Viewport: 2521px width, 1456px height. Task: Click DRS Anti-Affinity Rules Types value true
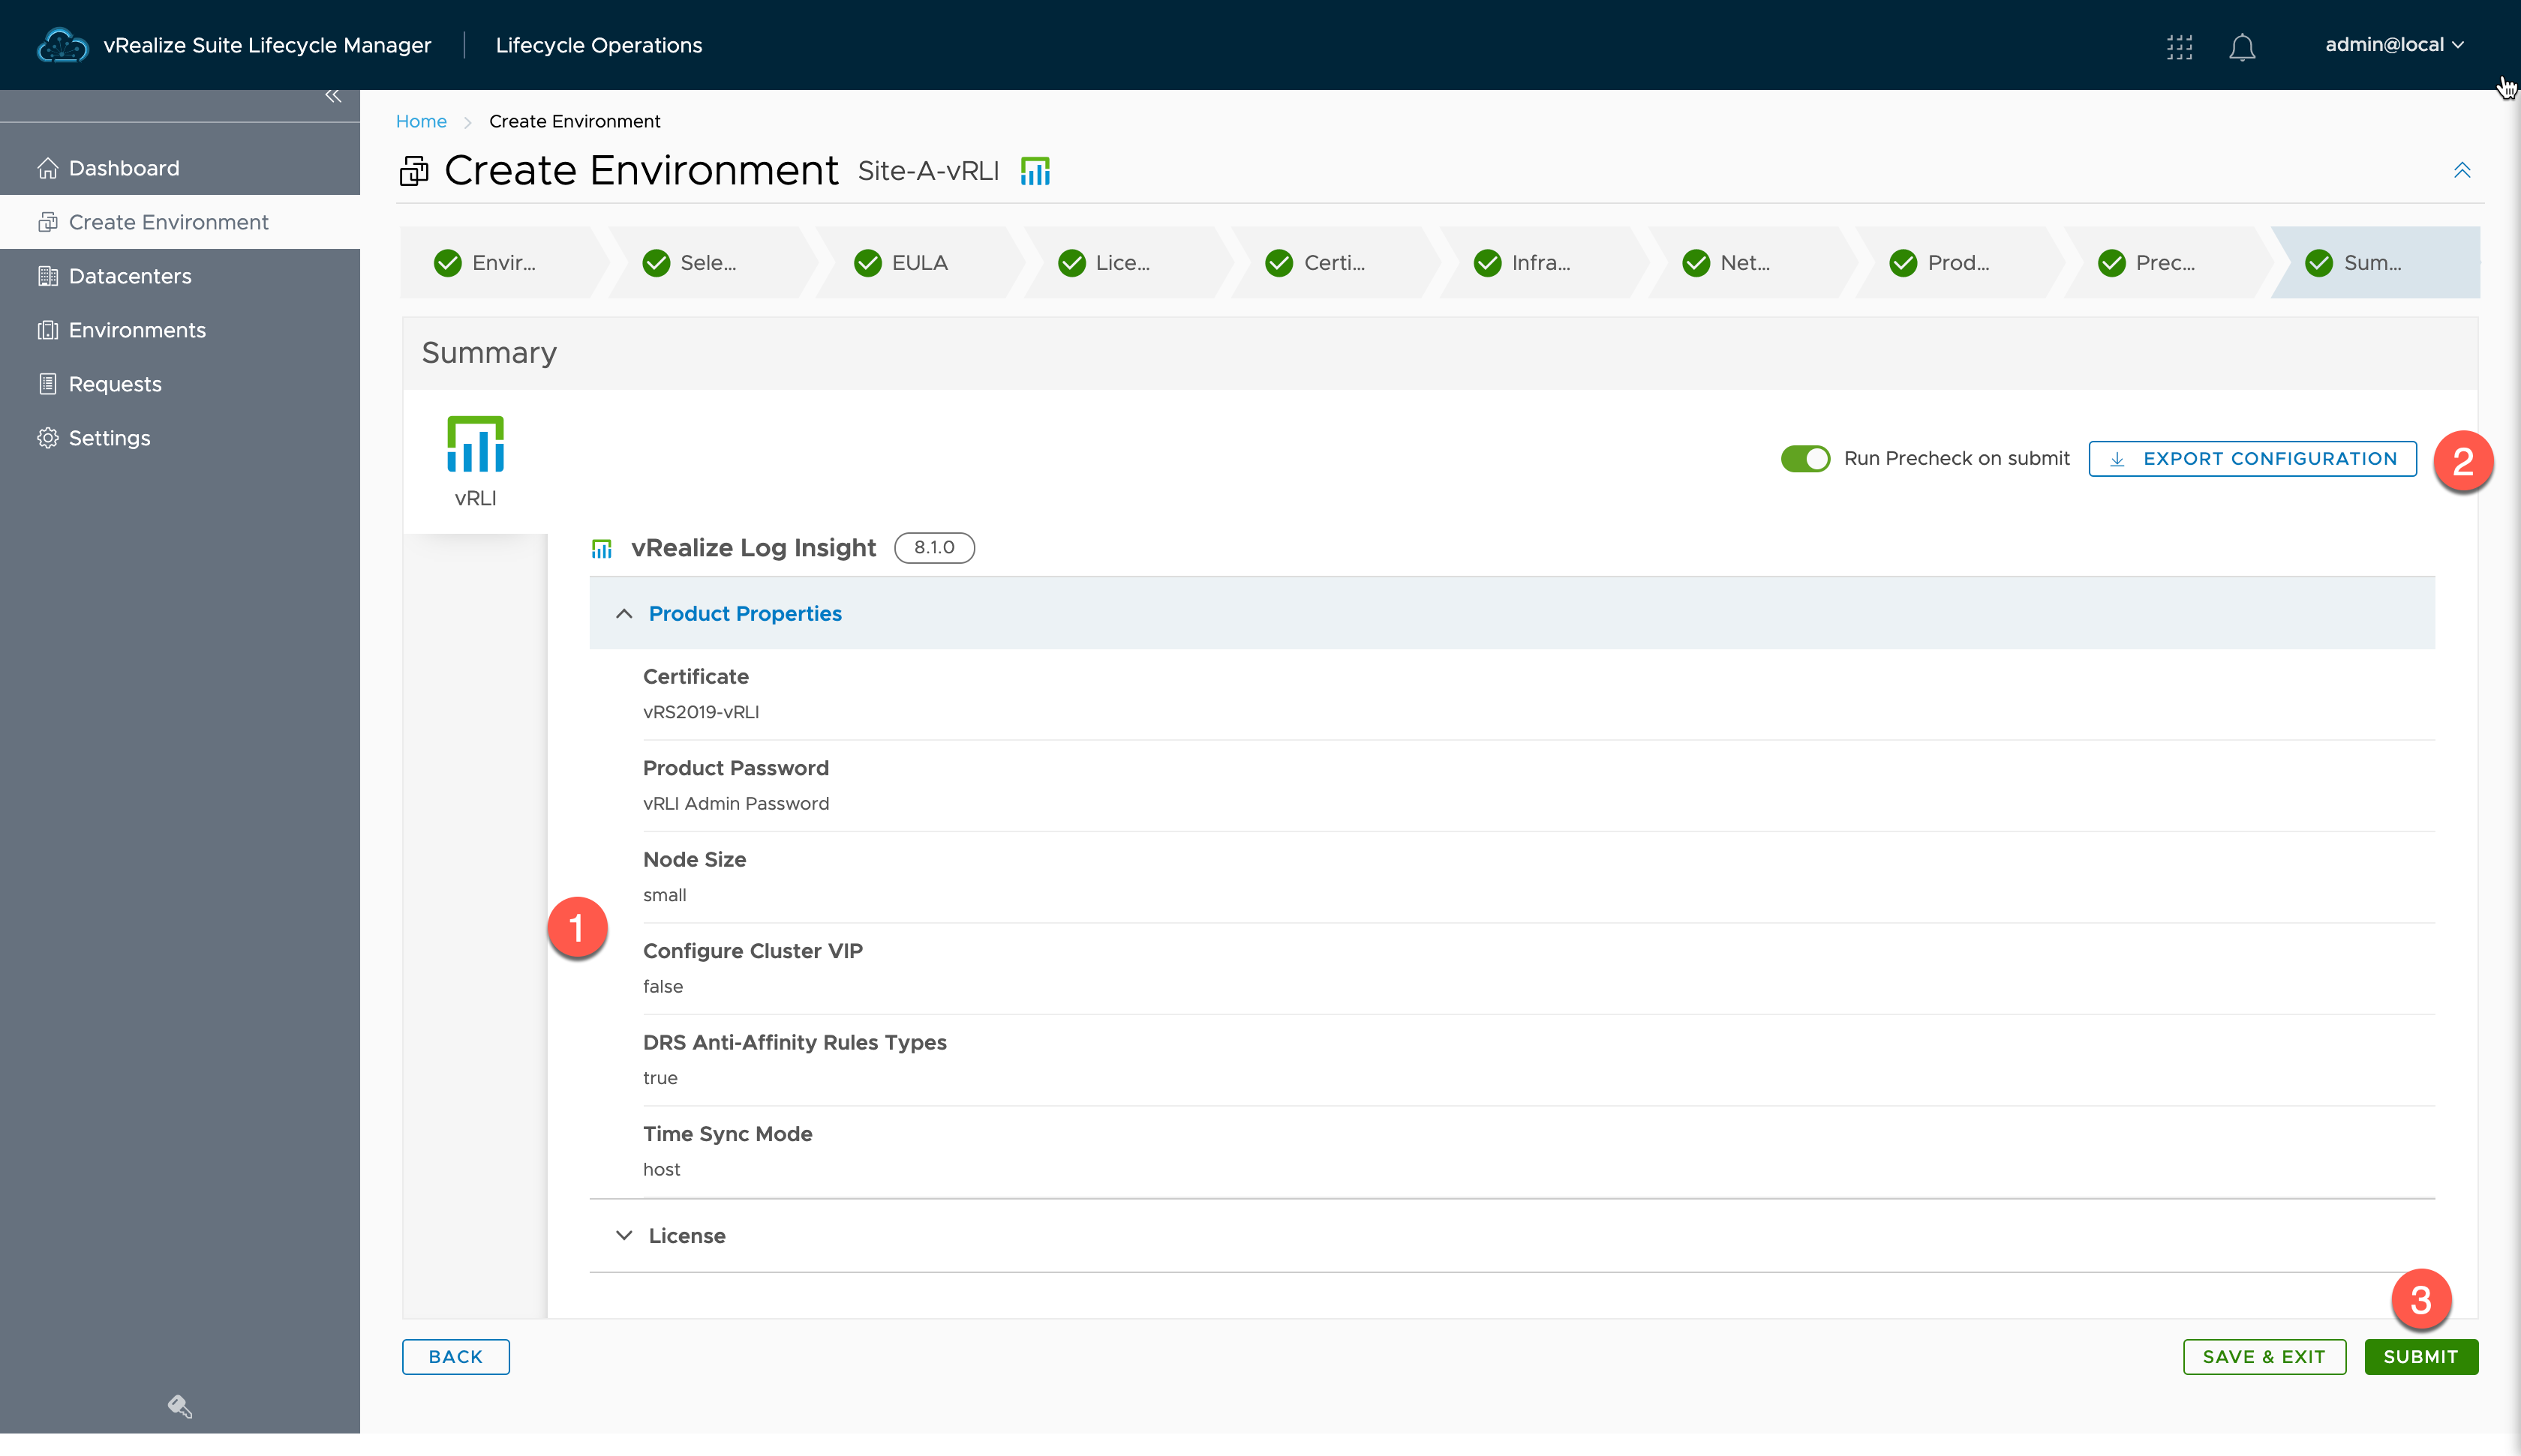tap(660, 1078)
